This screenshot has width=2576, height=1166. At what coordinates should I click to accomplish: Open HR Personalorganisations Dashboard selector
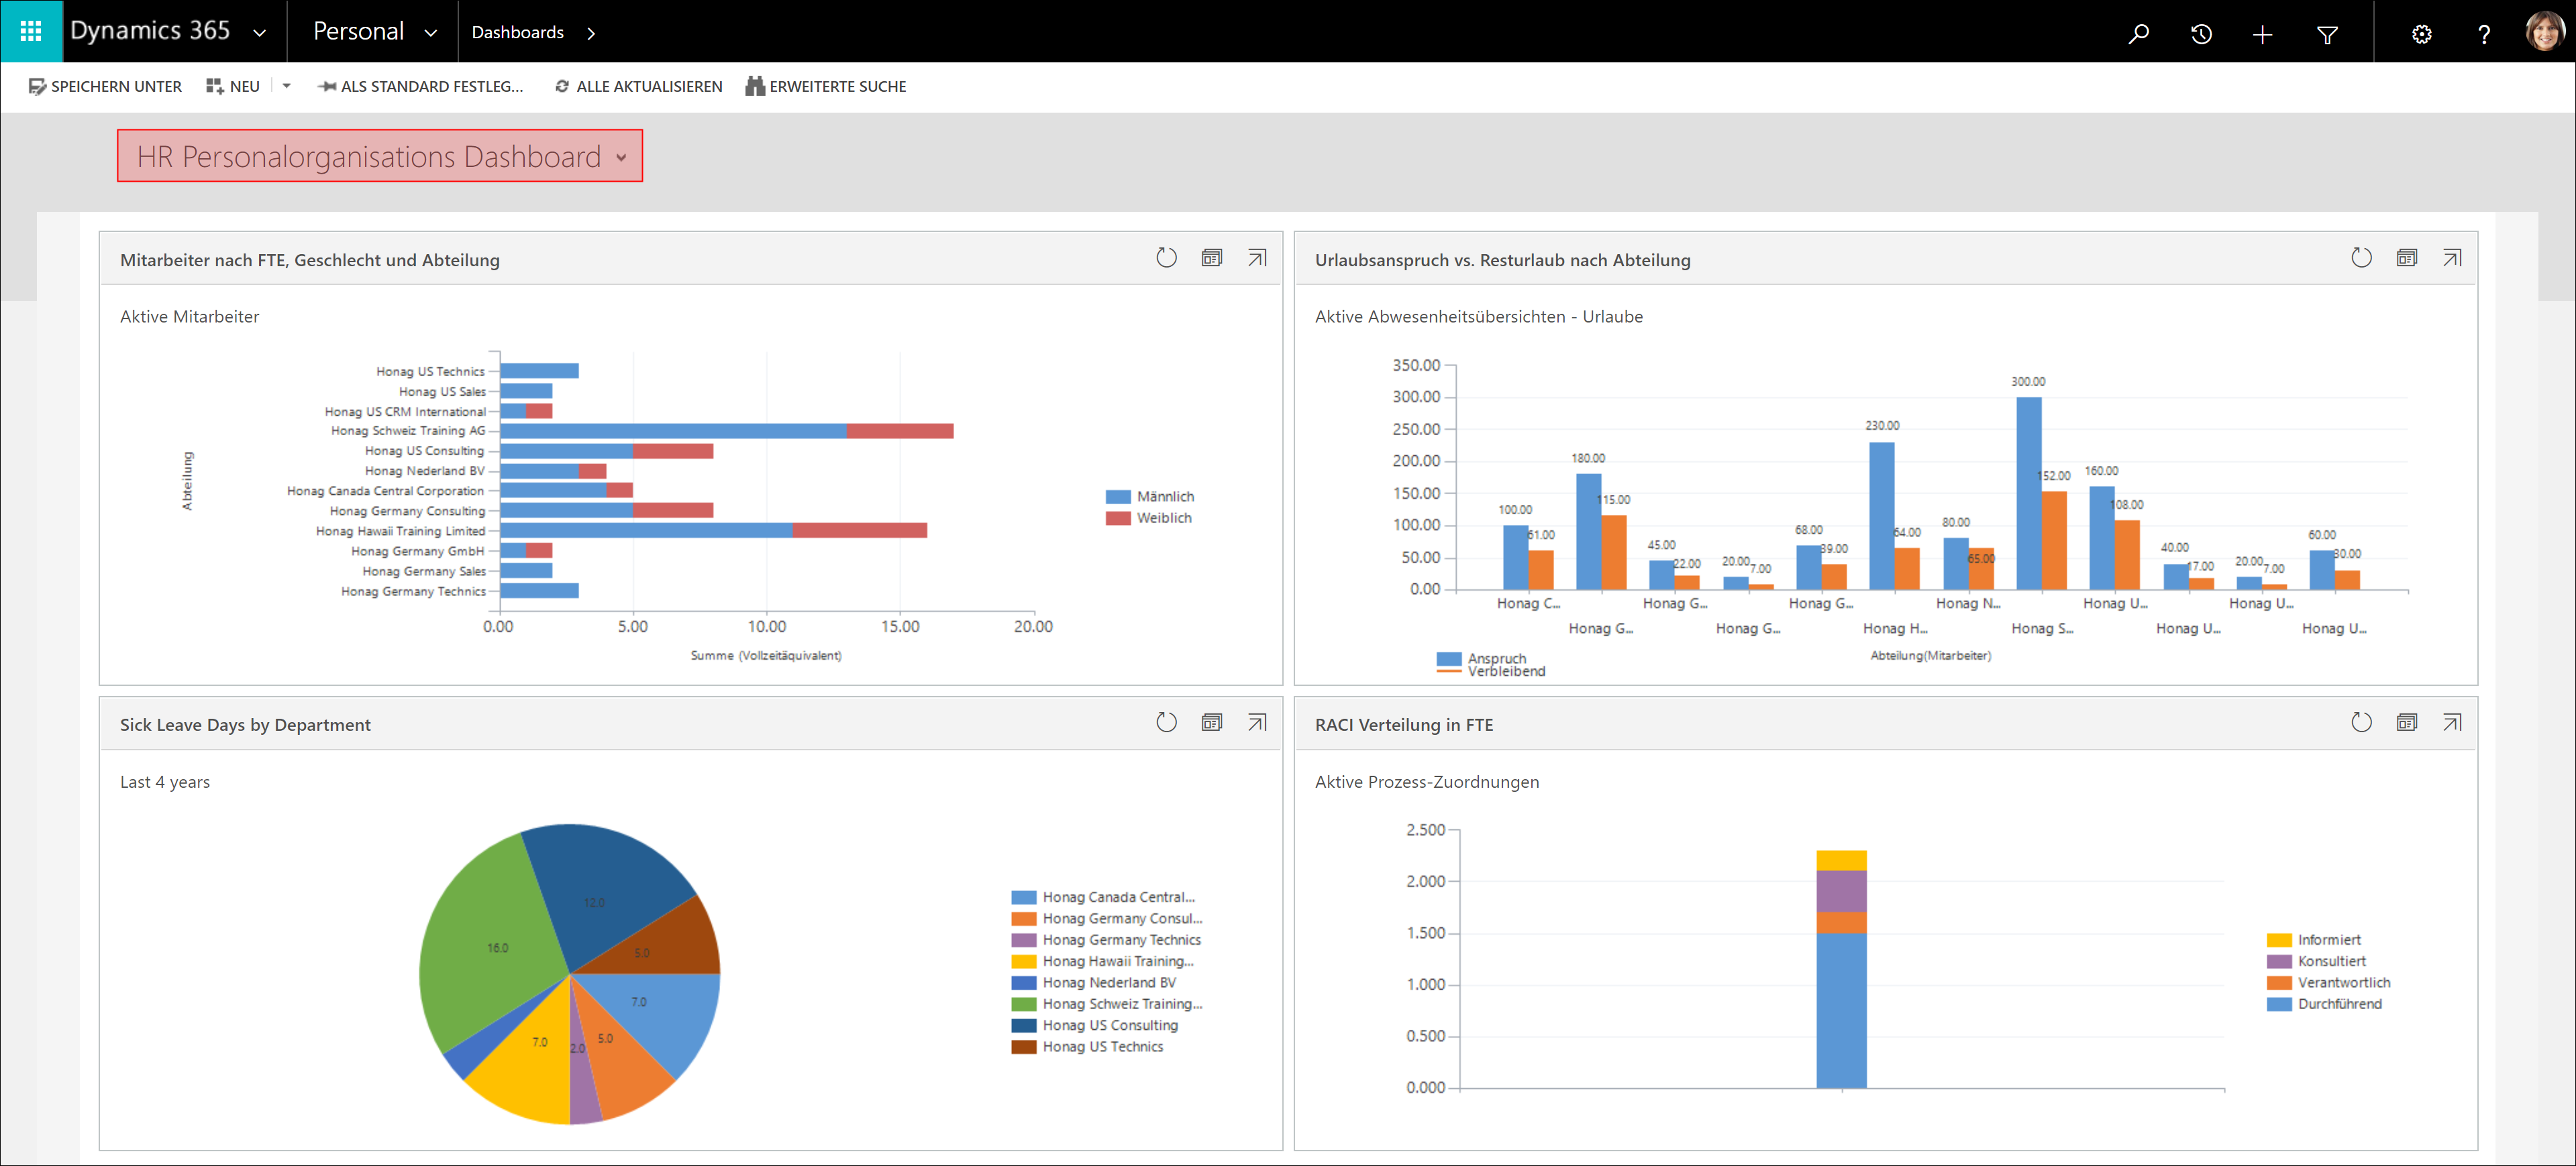pyautogui.click(x=380, y=156)
